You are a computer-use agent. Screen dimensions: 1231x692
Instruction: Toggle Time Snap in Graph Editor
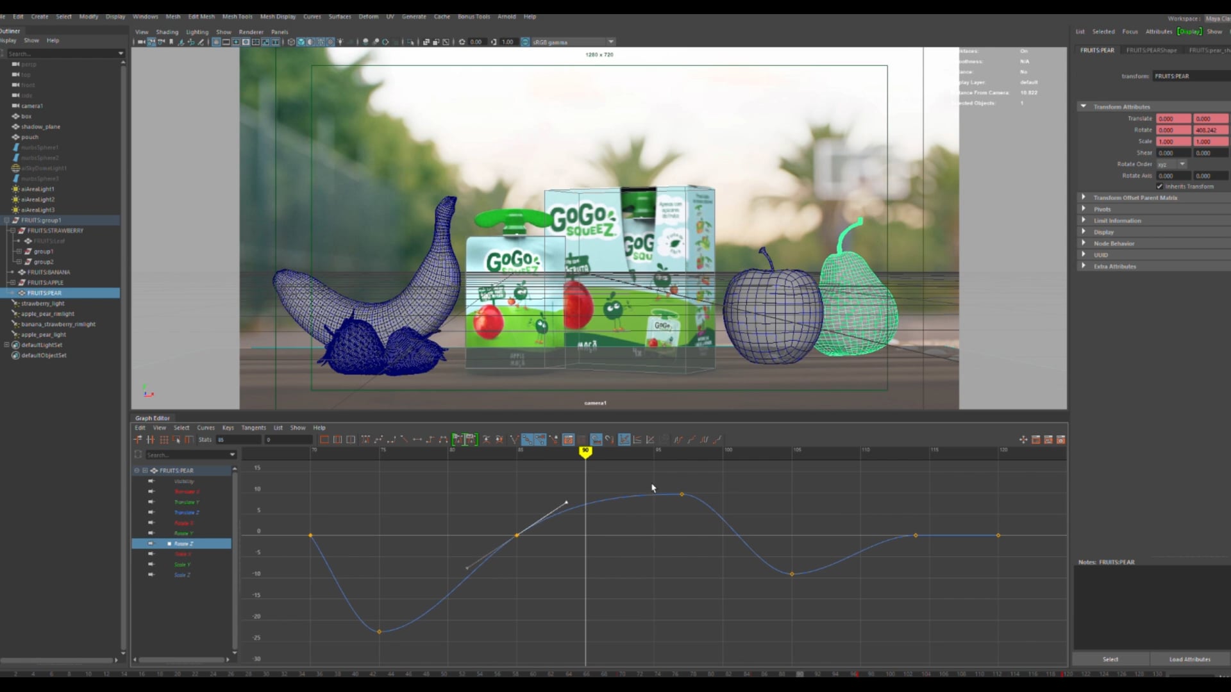596,440
